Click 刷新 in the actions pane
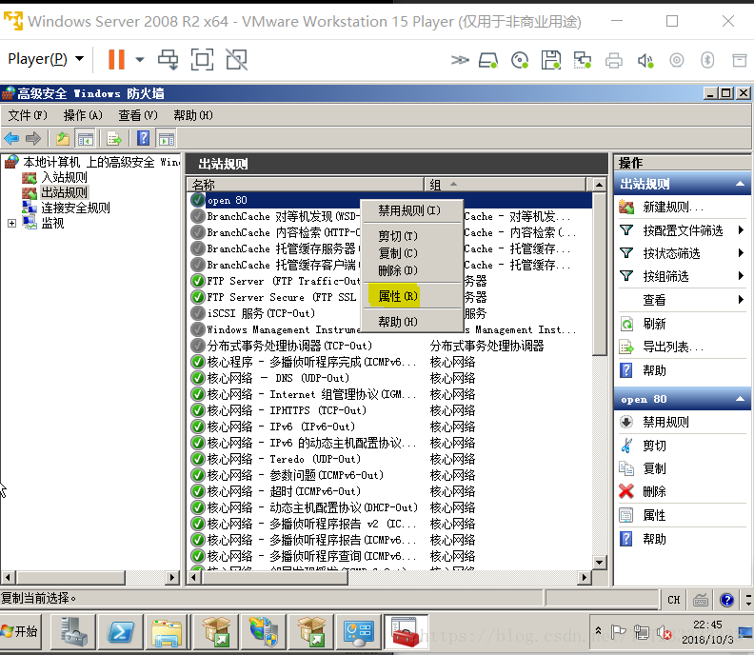This screenshot has width=754, height=655. coord(654,324)
